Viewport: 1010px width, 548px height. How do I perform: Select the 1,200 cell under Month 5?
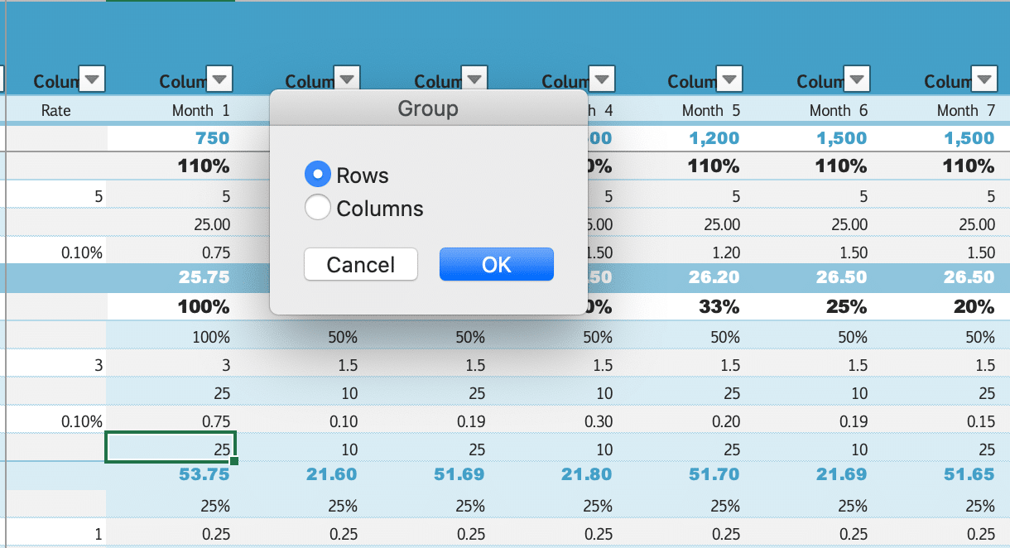(714, 138)
